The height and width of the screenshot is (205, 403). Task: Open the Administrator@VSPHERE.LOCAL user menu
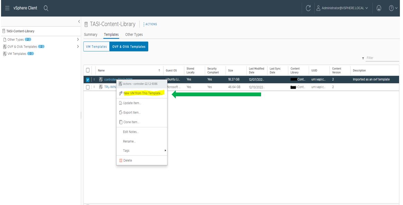coord(342,8)
